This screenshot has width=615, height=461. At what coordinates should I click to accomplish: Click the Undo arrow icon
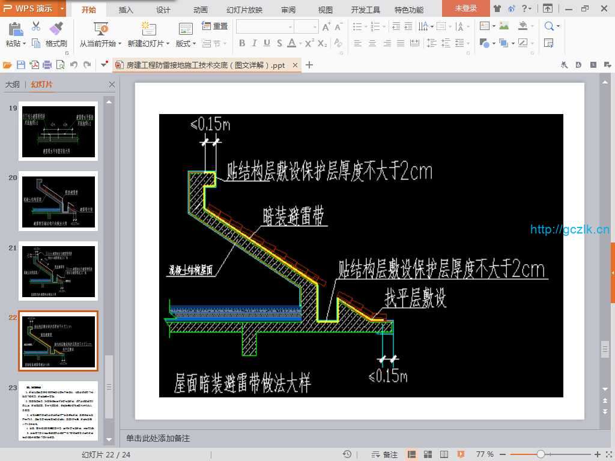(x=74, y=65)
